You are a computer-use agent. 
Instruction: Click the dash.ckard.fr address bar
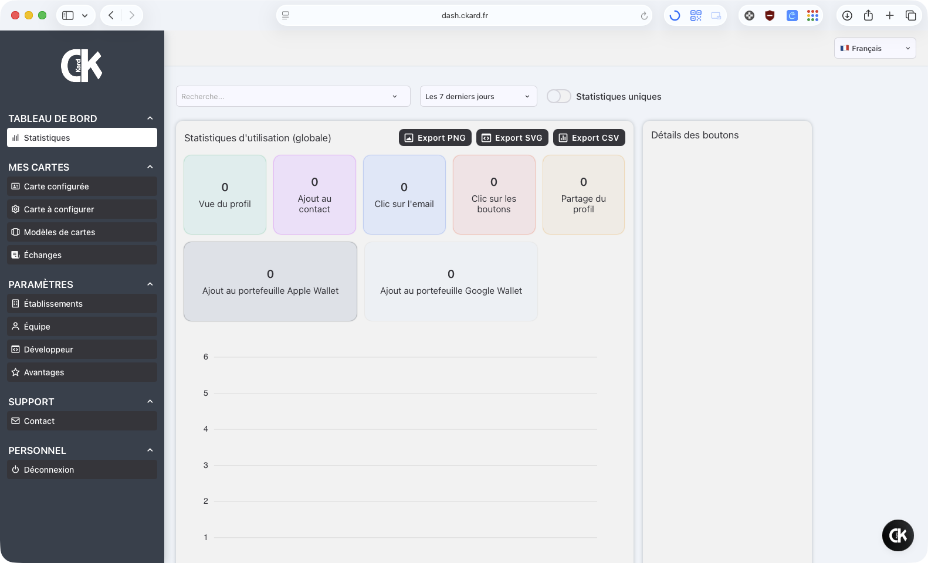pyautogui.click(x=465, y=16)
